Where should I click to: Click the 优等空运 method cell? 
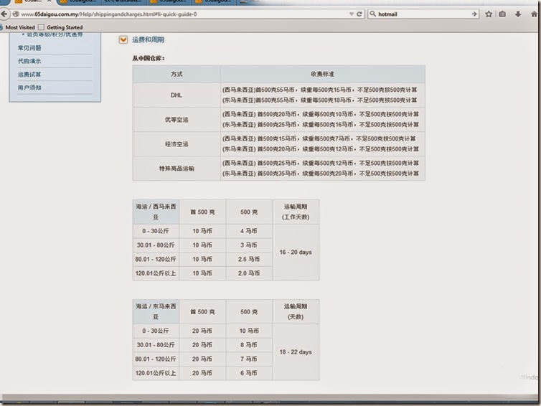tap(177, 120)
